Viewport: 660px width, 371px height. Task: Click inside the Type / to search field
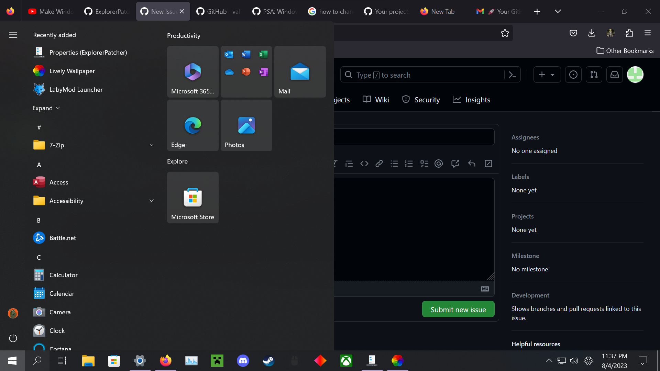point(412,75)
